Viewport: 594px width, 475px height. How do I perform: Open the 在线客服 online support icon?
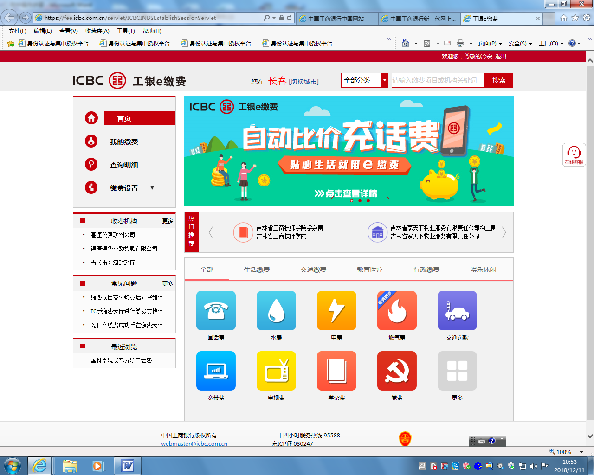[x=574, y=155]
